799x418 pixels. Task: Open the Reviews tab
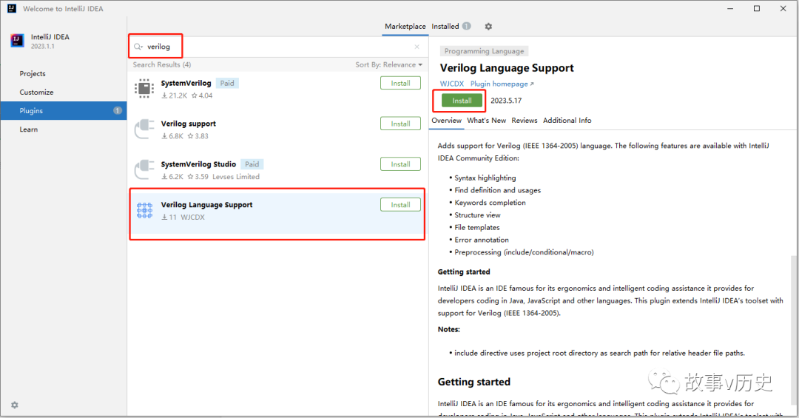tap(525, 121)
